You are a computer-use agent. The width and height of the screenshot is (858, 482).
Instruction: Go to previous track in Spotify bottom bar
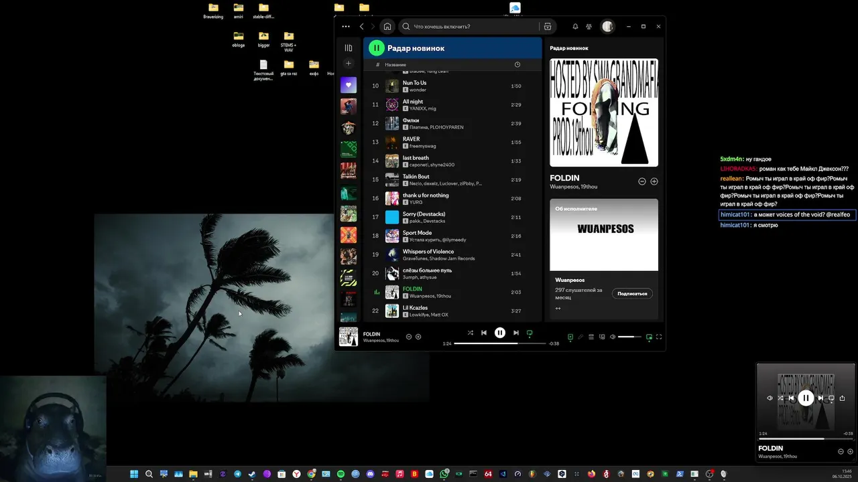pos(484,333)
